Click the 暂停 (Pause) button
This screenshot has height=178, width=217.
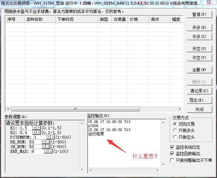coord(199,15)
